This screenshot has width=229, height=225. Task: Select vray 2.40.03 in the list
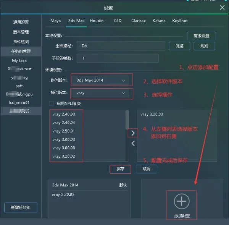point(64,114)
